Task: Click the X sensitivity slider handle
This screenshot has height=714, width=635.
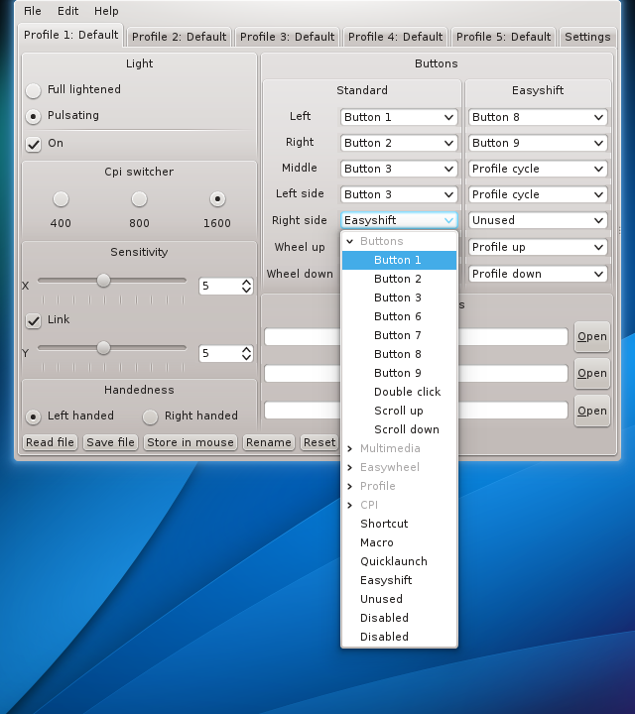Action: coord(104,281)
